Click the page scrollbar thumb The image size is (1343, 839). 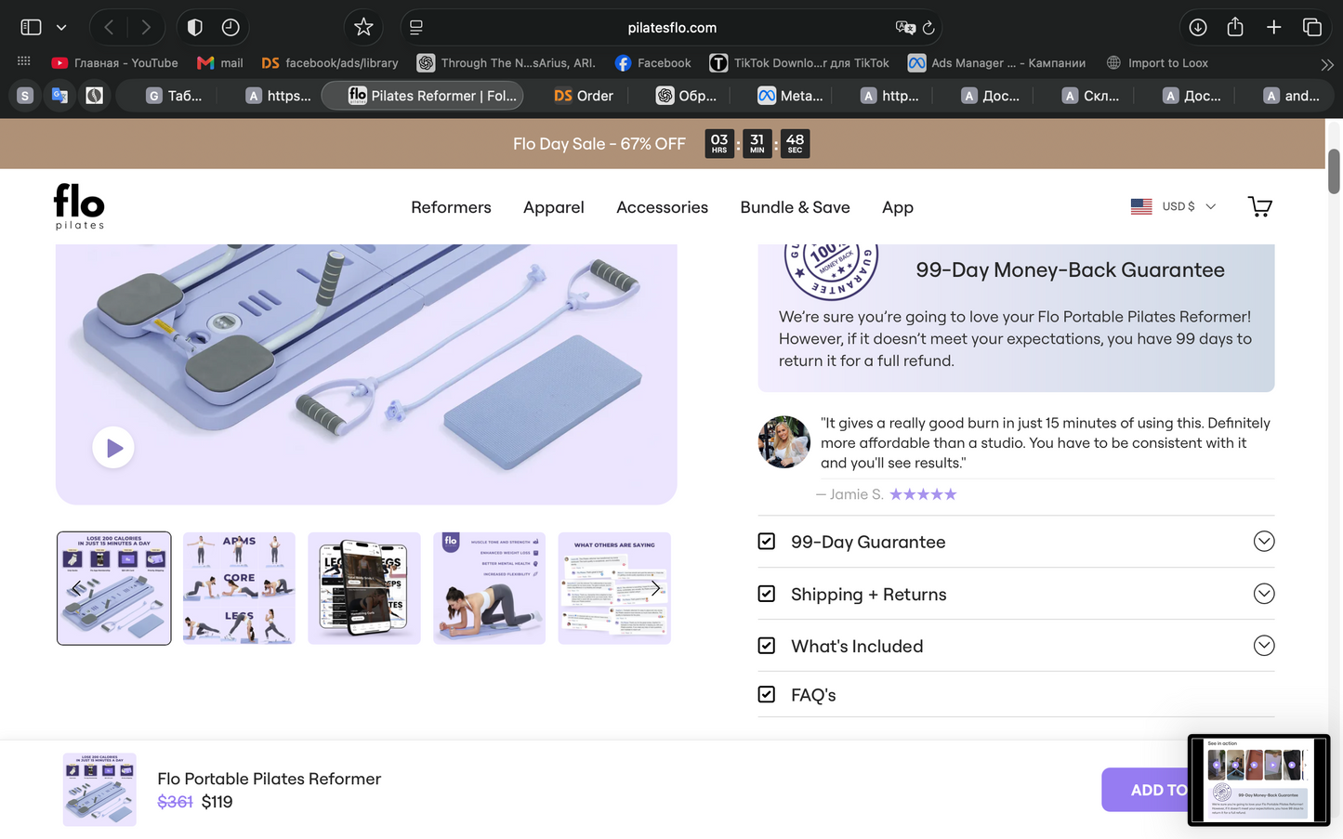1334,171
